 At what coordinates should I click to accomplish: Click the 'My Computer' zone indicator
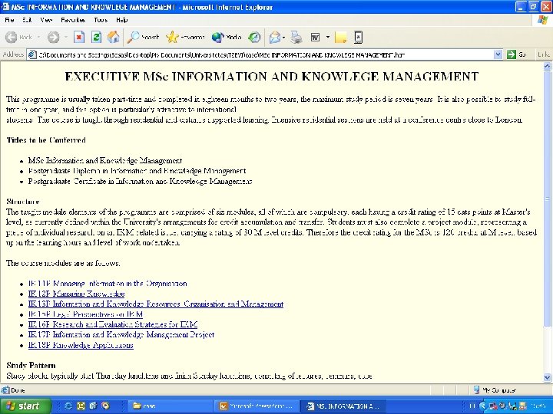point(495,390)
